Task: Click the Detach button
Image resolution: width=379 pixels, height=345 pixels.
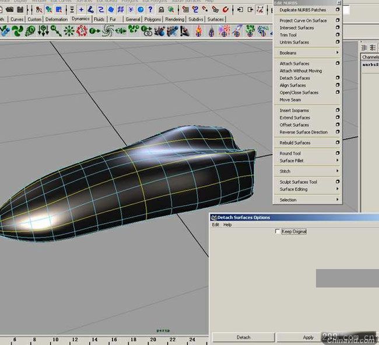Action: tap(243, 337)
